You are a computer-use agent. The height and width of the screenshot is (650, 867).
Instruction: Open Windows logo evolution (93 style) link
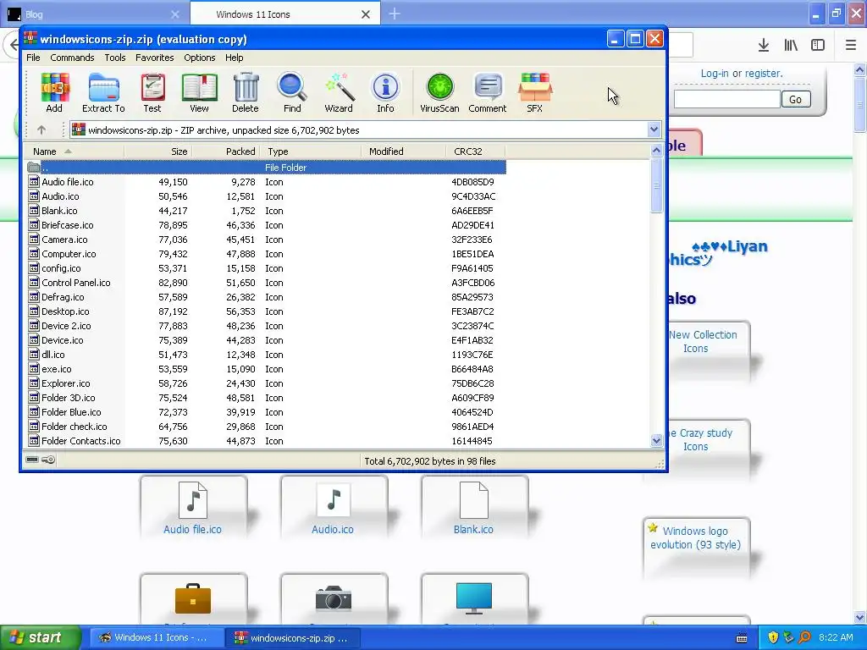click(x=696, y=537)
